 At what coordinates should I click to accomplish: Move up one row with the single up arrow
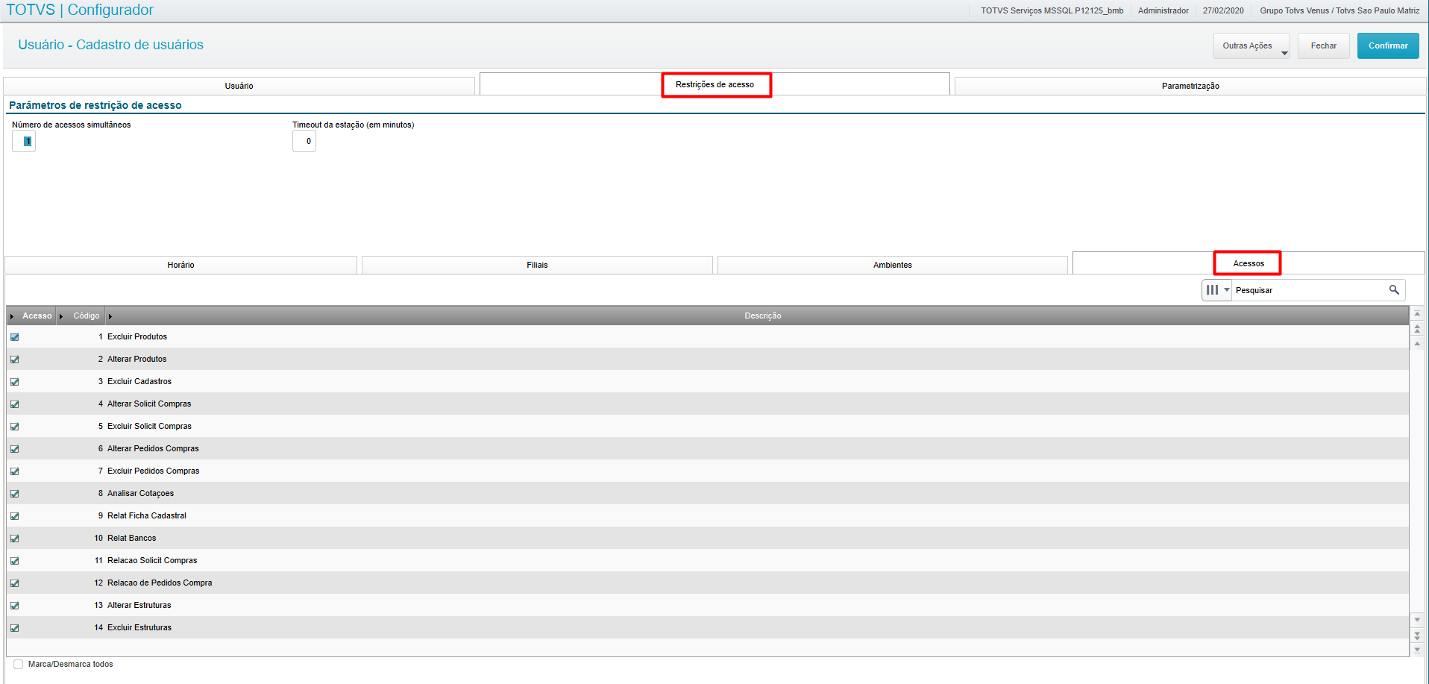[1417, 343]
